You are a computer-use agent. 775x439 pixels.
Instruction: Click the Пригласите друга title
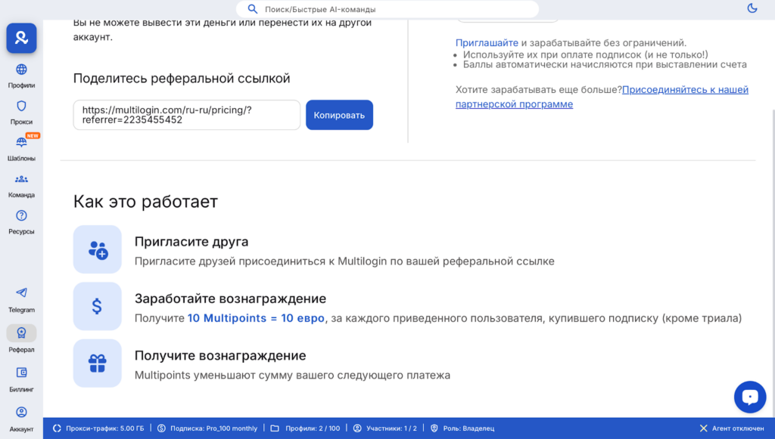coord(191,242)
